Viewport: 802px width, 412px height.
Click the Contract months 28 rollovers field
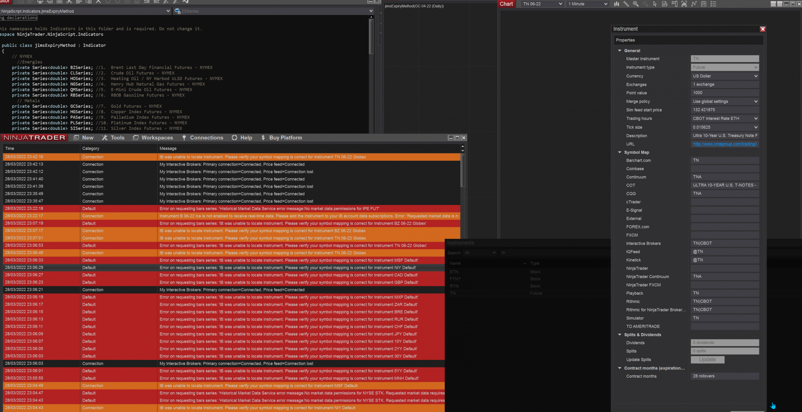(x=725, y=376)
